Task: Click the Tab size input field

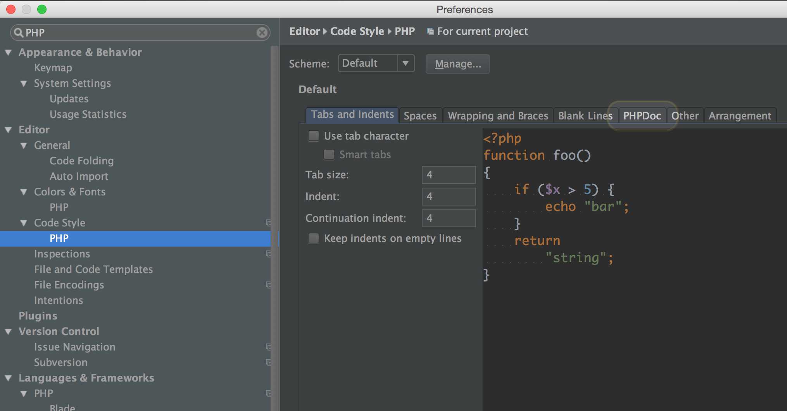Action: pos(449,175)
